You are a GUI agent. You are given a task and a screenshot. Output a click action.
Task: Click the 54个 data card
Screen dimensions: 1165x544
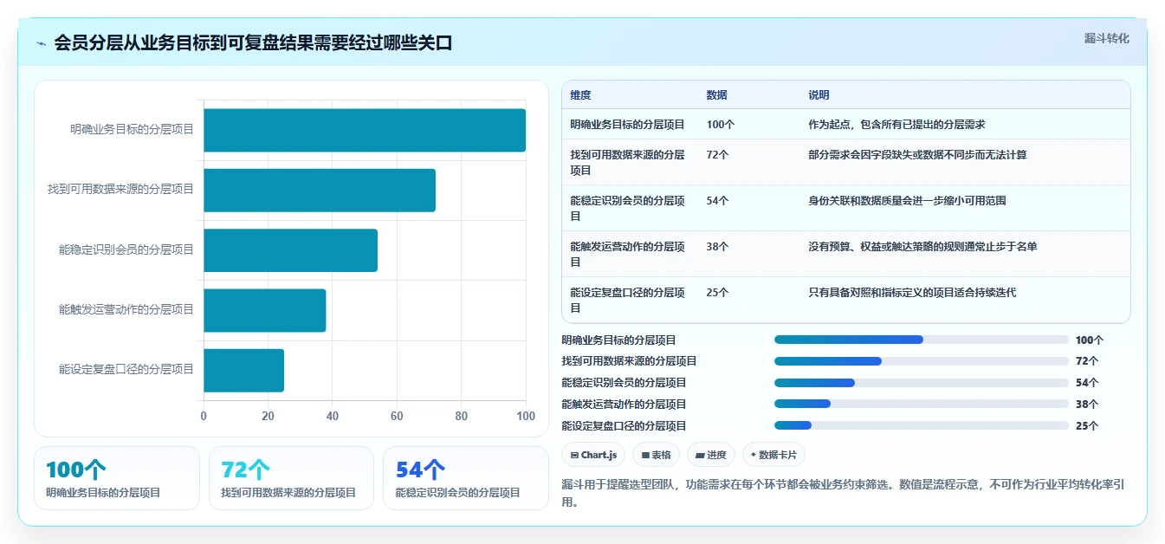pos(465,478)
